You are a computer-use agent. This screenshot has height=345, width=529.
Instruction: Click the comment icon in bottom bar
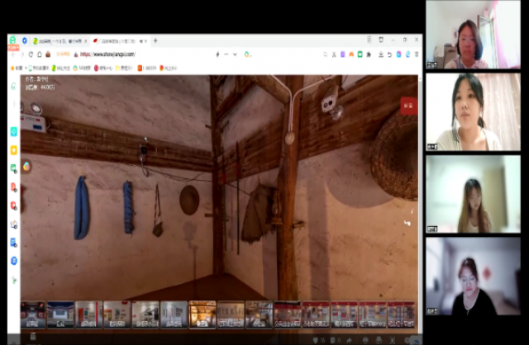coord(332,340)
